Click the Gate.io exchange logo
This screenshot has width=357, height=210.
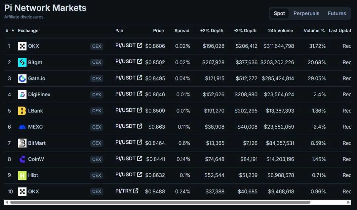pyautogui.click(x=22, y=78)
